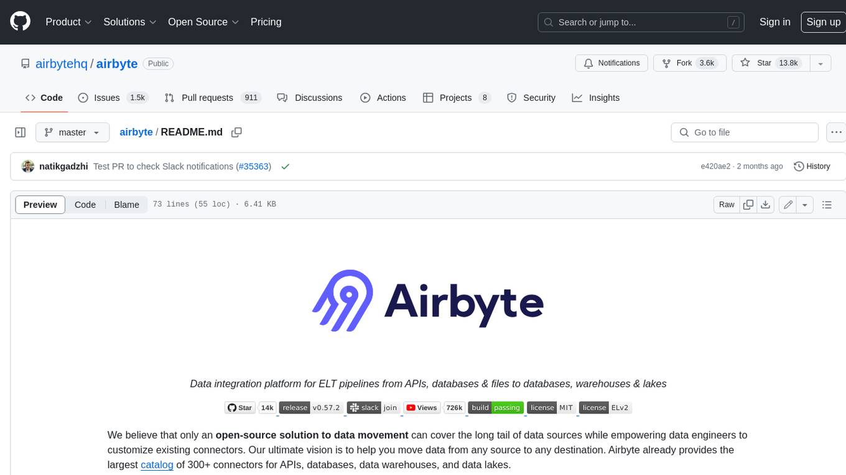Copy the README.md file path

(236, 132)
